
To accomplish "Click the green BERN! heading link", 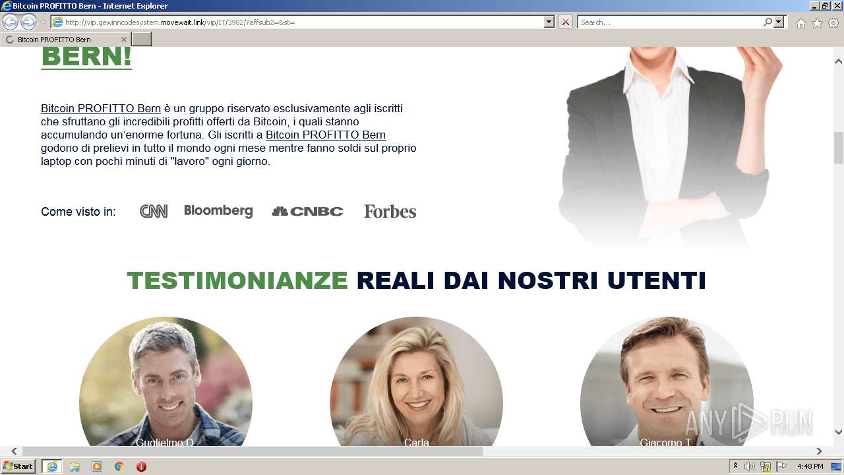I will [86, 57].
